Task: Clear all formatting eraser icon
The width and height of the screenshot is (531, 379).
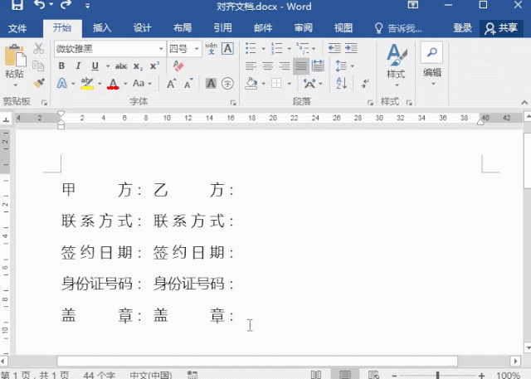Action: [x=178, y=66]
